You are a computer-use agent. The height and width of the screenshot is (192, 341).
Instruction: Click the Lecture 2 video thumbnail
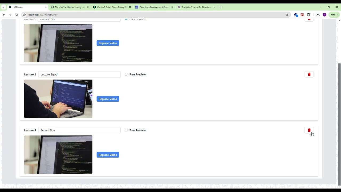[58, 99]
